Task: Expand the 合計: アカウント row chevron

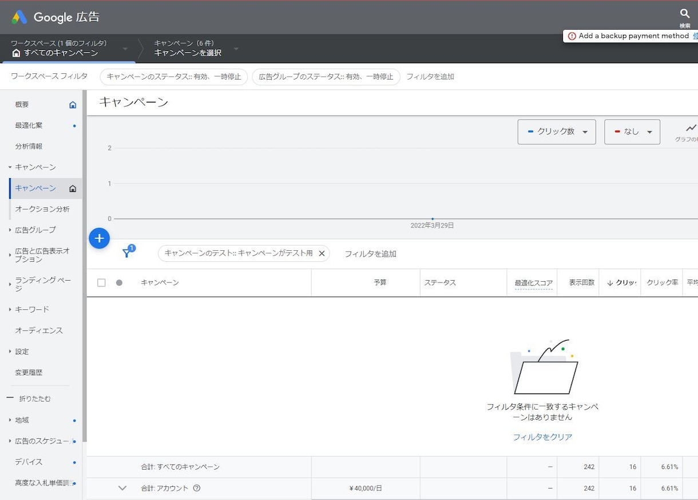Action: pos(122,489)
